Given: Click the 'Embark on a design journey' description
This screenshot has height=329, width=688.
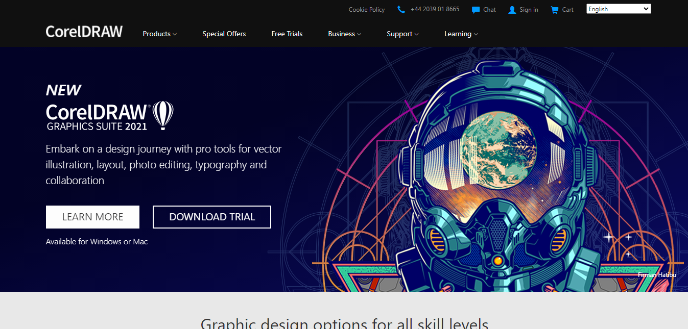Looking at the screenshot, I should tap(163, 165).
